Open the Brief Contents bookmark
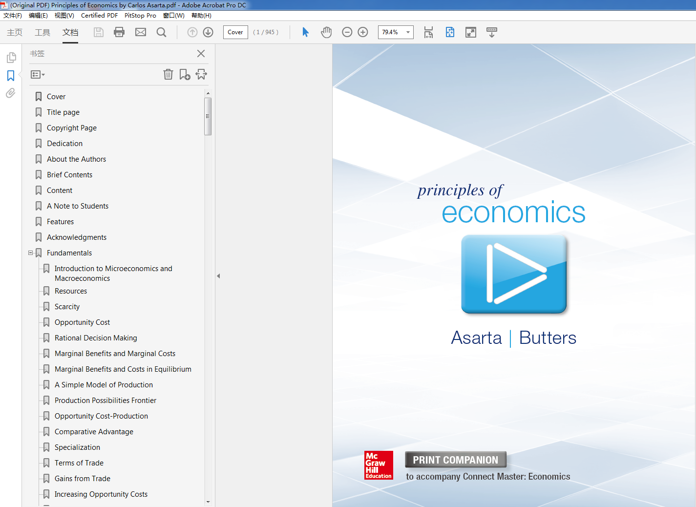The height and width of the screenshot is (507, 696). (x=70, y=175)
